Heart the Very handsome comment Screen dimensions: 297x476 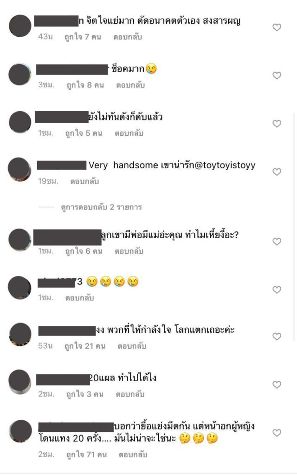[277, 172]
